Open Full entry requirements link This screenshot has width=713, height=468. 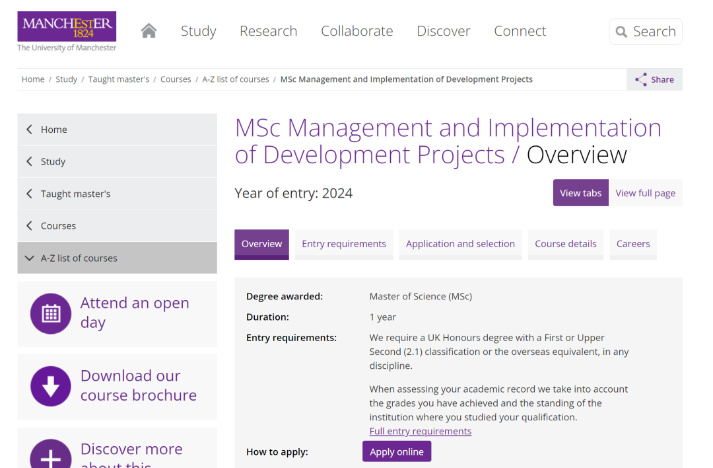click(420, 431)
